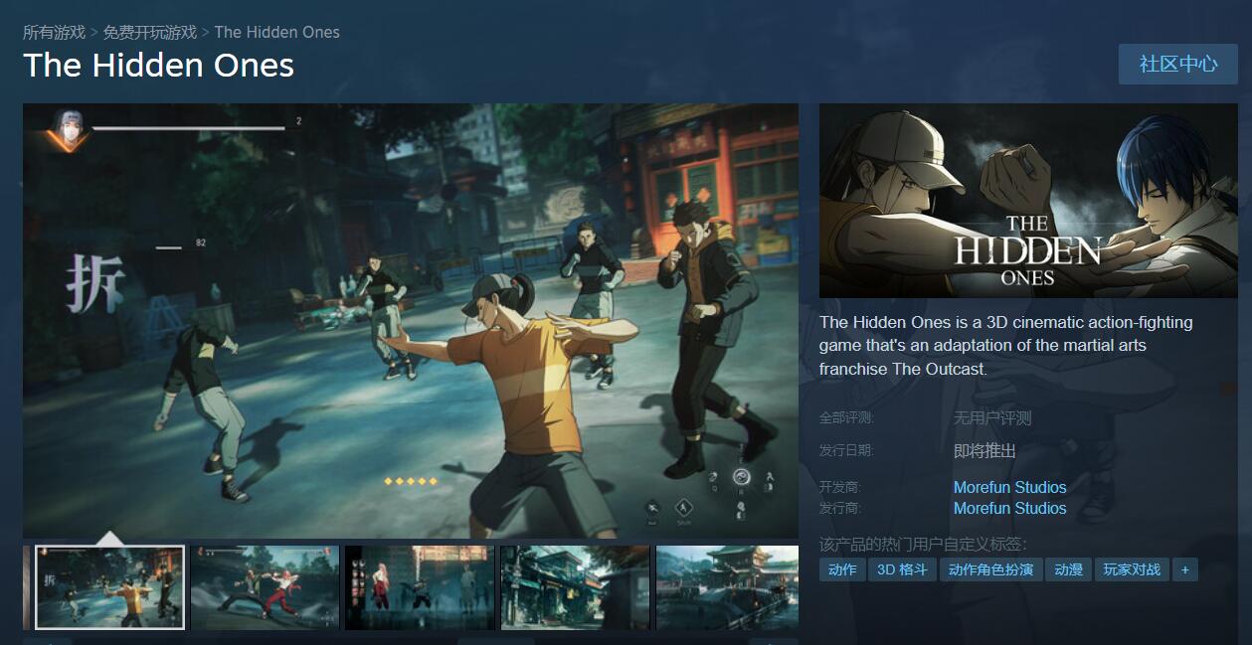Browse the 3D 格斗 tag
The height and width of the screenshot is (645, 1252).
tap(902, 569)
